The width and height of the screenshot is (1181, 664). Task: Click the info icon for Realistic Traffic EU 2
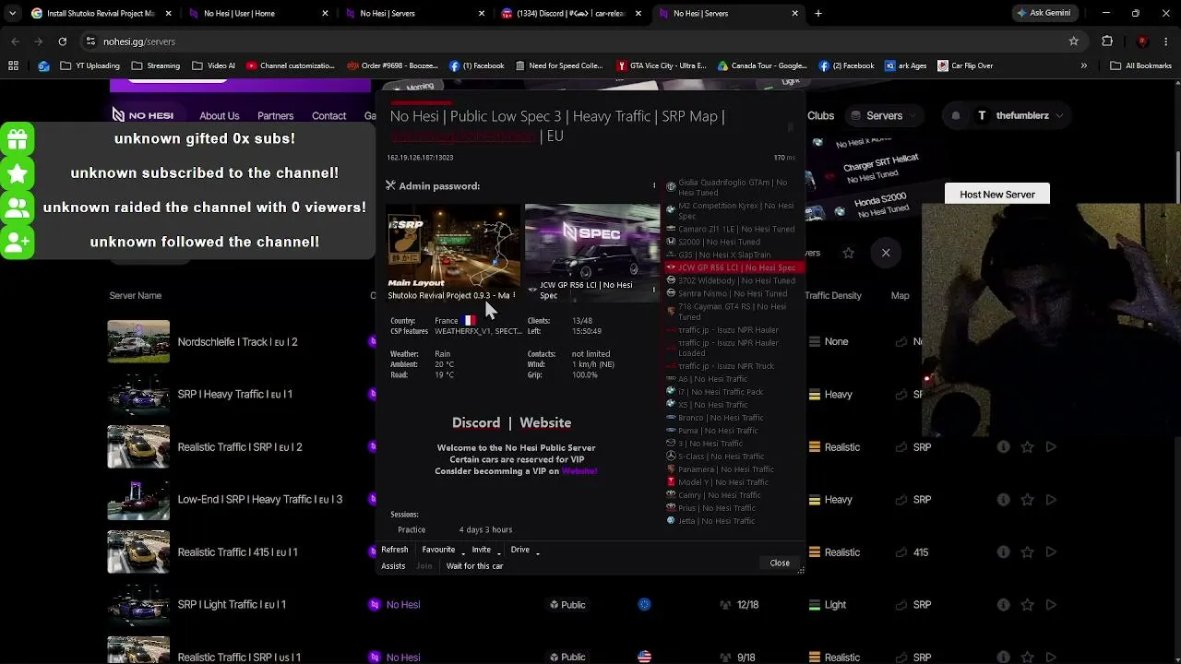[1003, 447]
